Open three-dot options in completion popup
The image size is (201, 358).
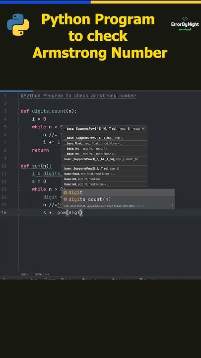point(172,206)
